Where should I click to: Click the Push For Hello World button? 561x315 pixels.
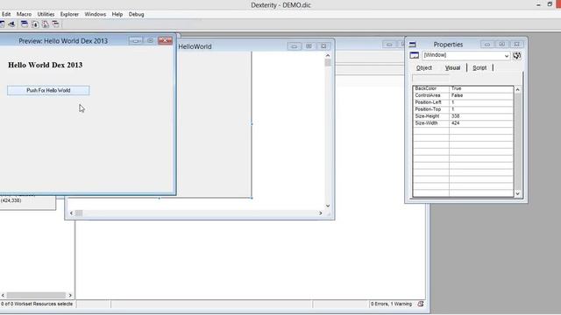pyautogui.click(x=48, y=90)
